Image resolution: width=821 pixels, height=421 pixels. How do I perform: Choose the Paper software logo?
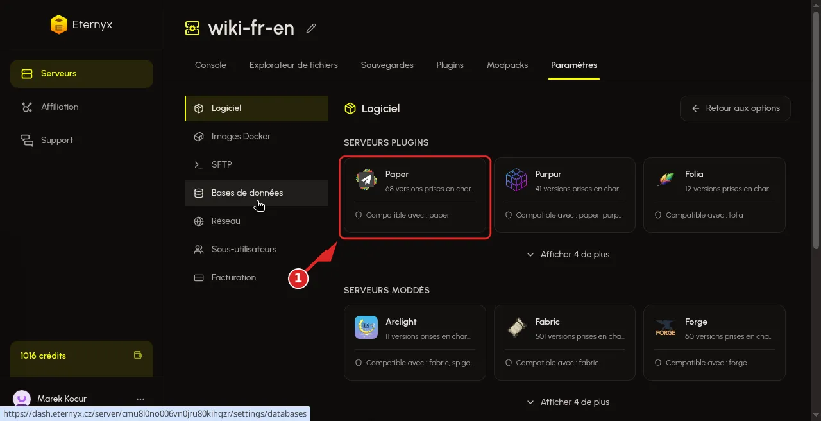click(x=366, y=180)
